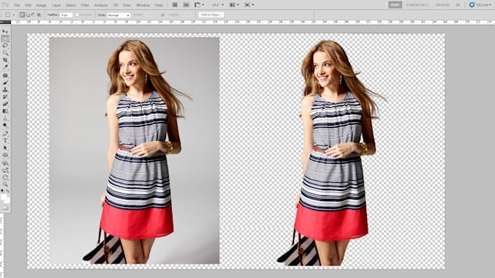Screen dimensions: 495x278
Task: Select the Eraser tool
Action: (5, 104)
